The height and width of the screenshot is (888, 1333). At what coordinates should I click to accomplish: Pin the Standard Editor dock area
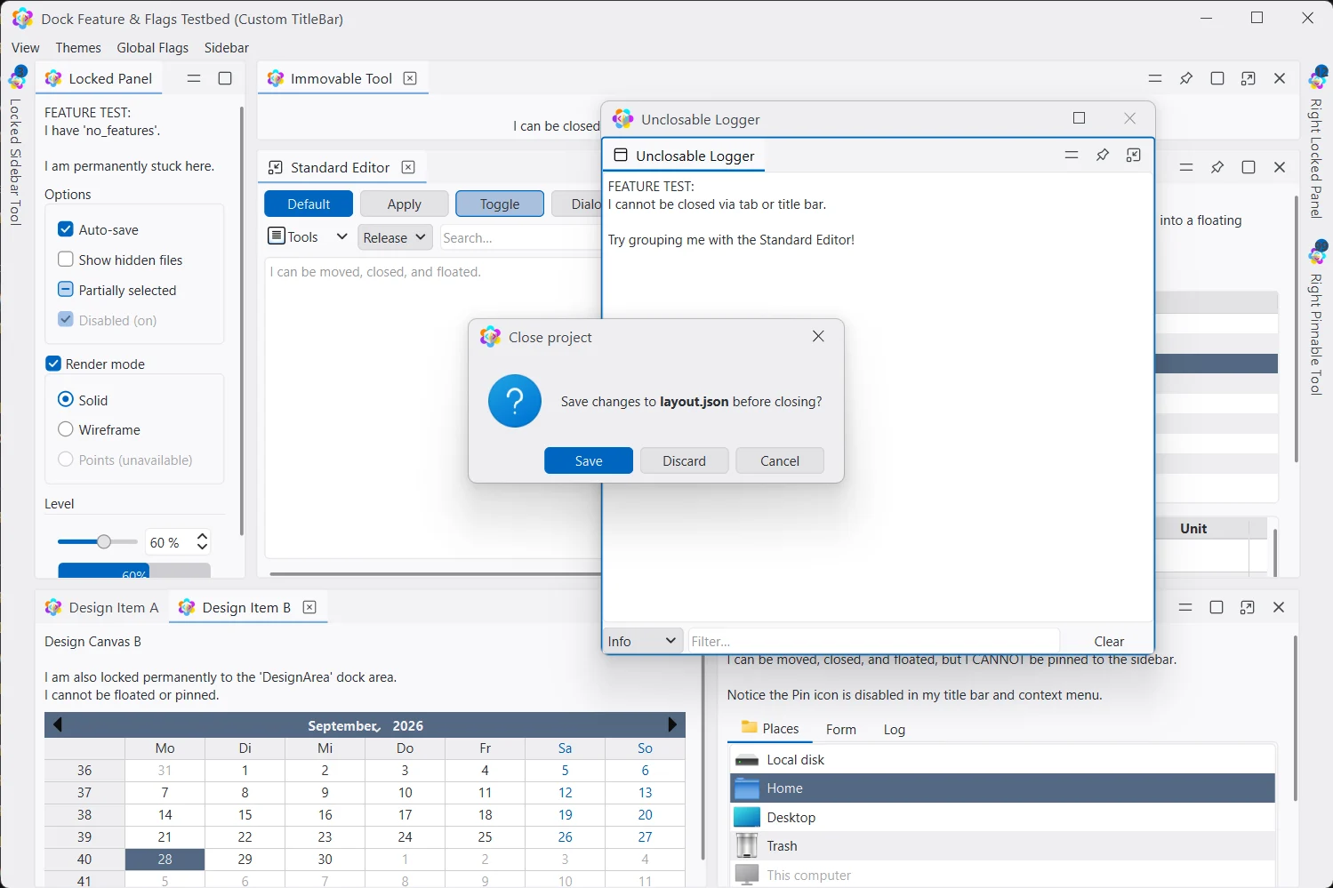[x=1217, y=167]
